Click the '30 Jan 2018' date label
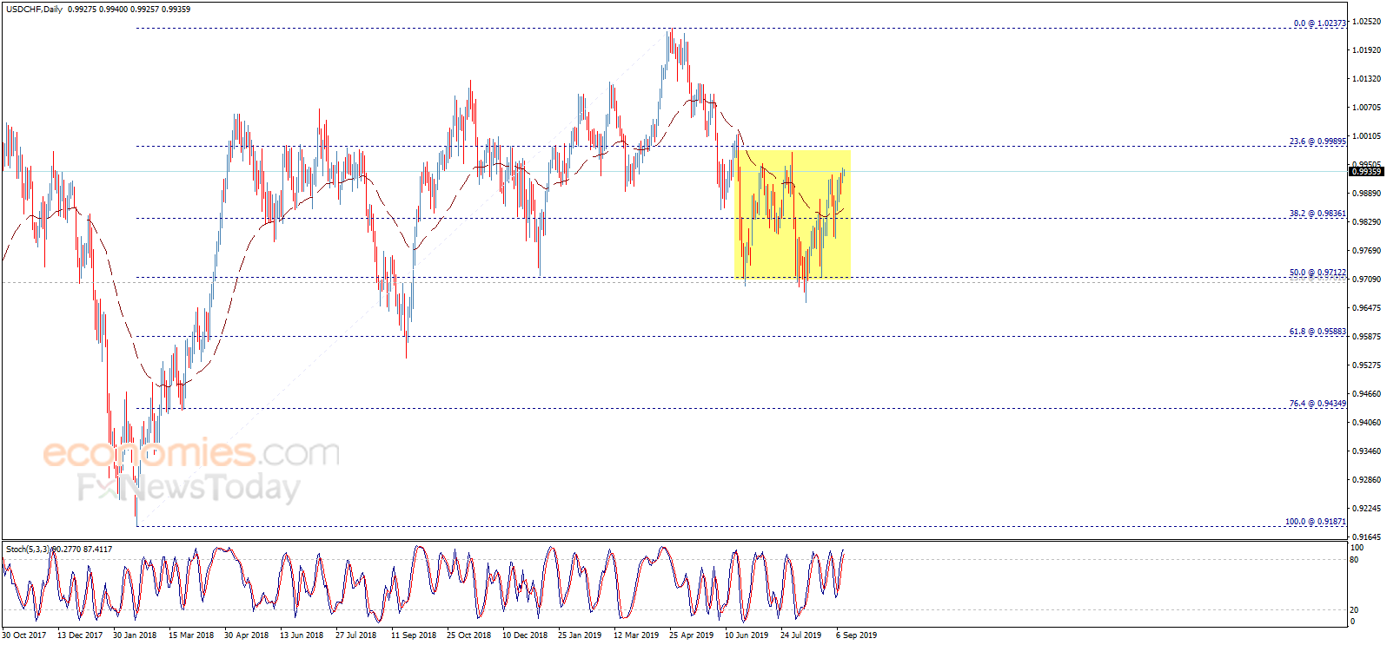The image size is (1387, 645). (x=135, y=635)
